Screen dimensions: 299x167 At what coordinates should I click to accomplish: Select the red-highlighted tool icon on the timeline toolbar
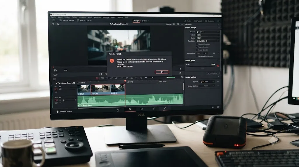97,78
